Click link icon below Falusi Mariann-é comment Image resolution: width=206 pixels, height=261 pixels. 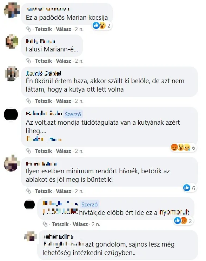coord(28,61)
